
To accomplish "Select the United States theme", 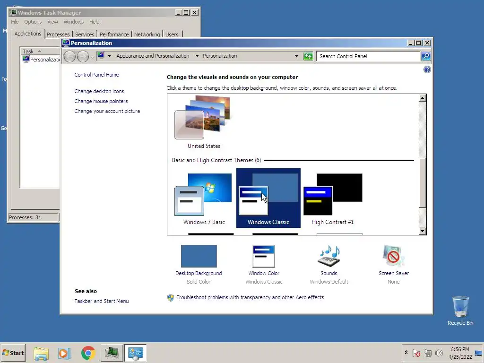I will click(204, 123).
